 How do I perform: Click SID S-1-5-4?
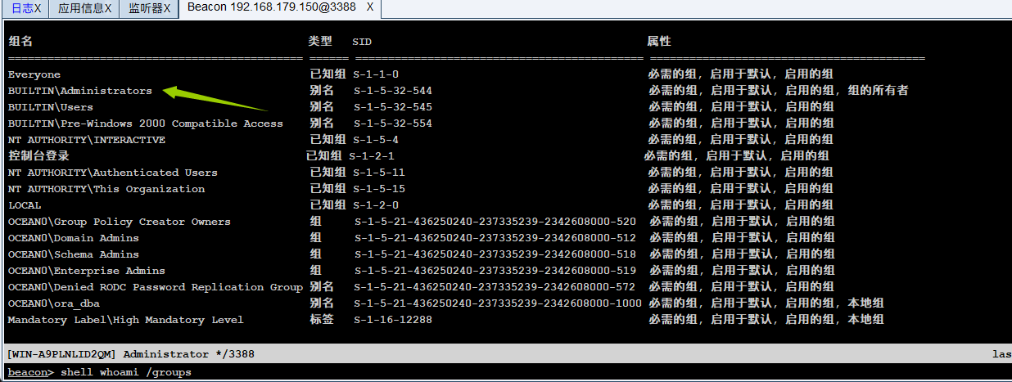pyautogui.click(x=376, y=140)
